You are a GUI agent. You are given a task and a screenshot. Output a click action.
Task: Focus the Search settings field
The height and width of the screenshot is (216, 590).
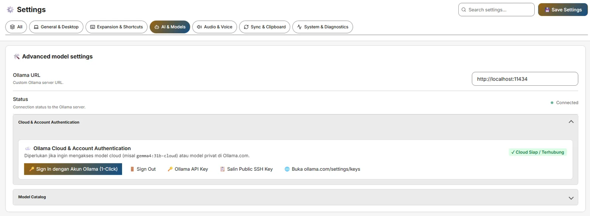(x=496, y=10)
